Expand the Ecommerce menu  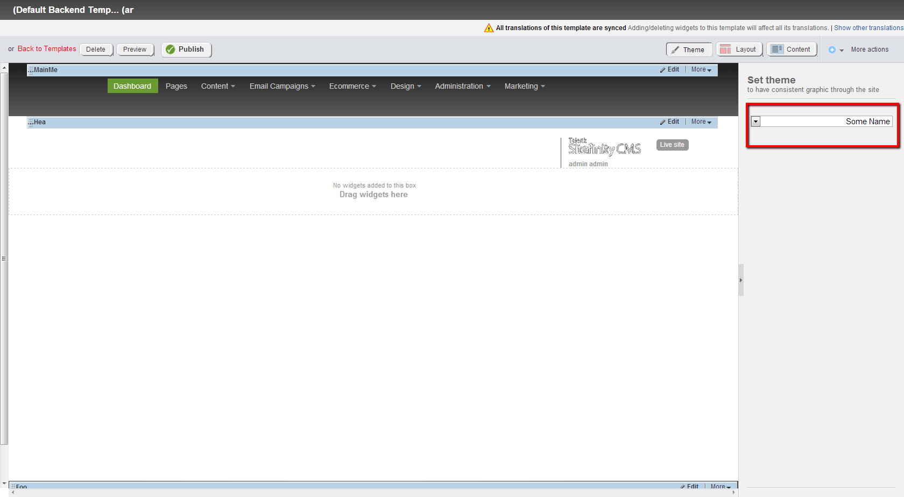click(x=352, y=86)
